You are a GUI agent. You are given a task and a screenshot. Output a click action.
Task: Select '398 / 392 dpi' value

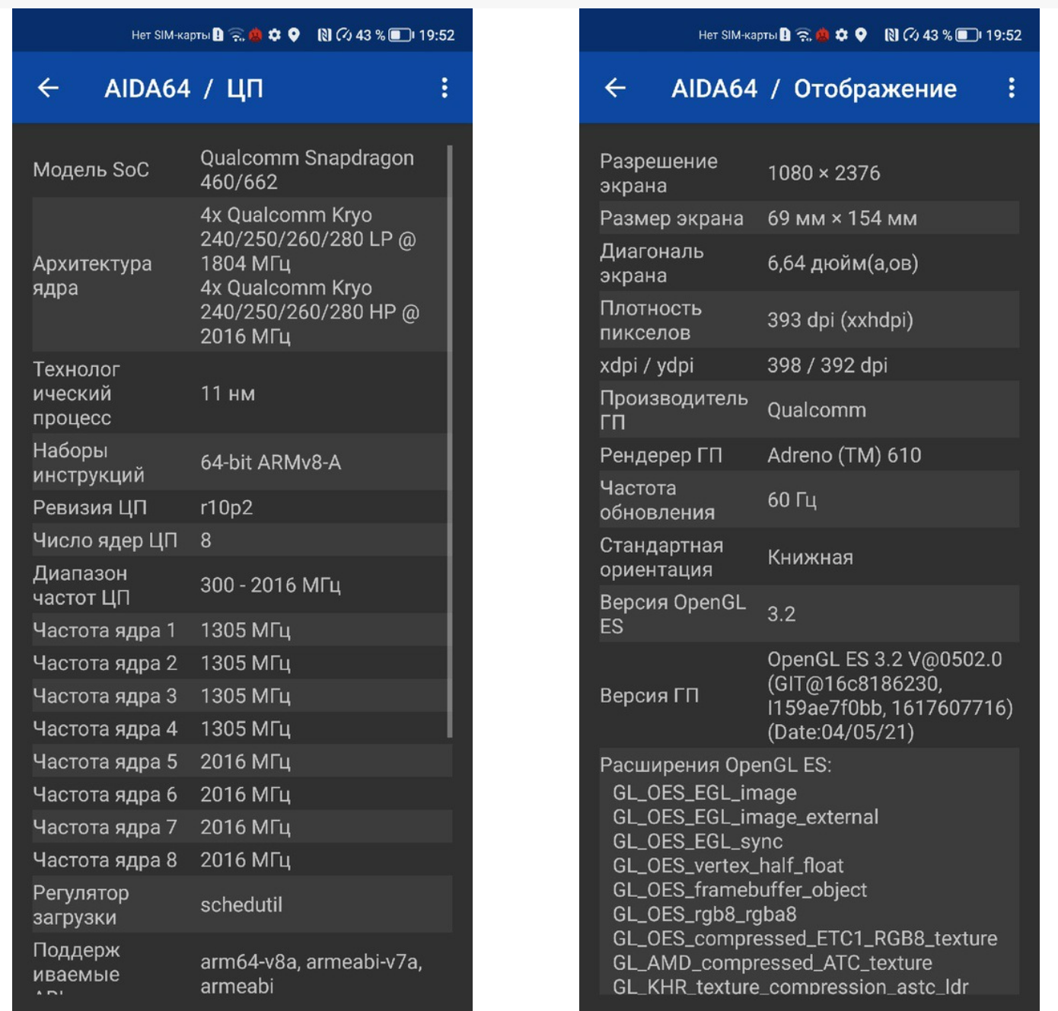[827, 365]
